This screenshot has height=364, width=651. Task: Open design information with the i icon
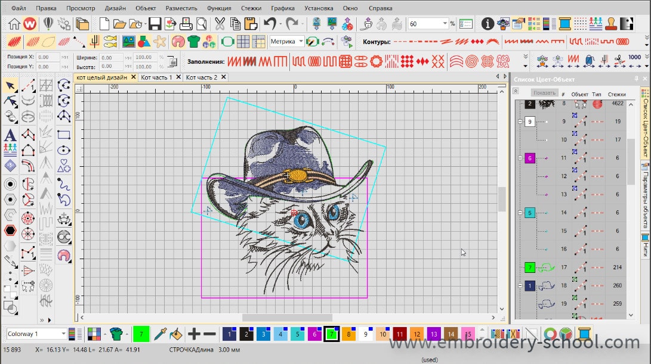[488, 24]
